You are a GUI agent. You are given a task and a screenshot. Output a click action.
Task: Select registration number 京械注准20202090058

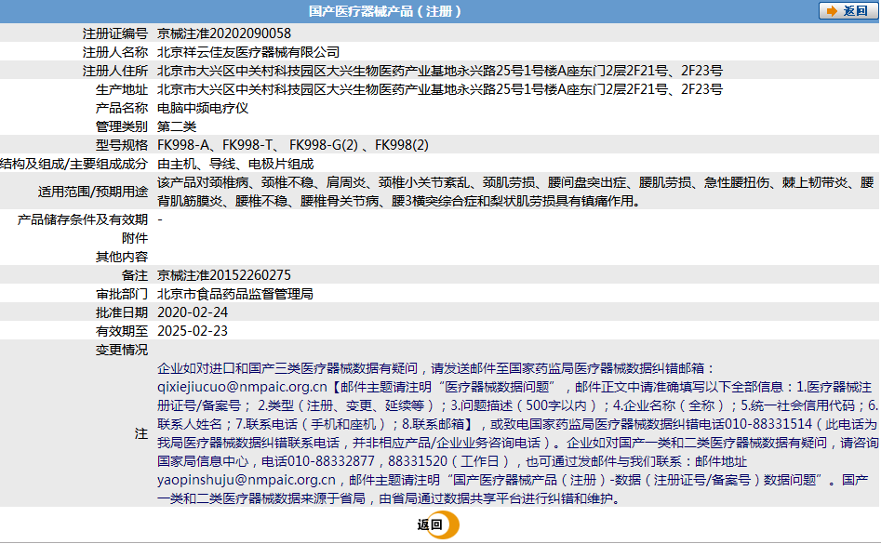click(224, 33)
